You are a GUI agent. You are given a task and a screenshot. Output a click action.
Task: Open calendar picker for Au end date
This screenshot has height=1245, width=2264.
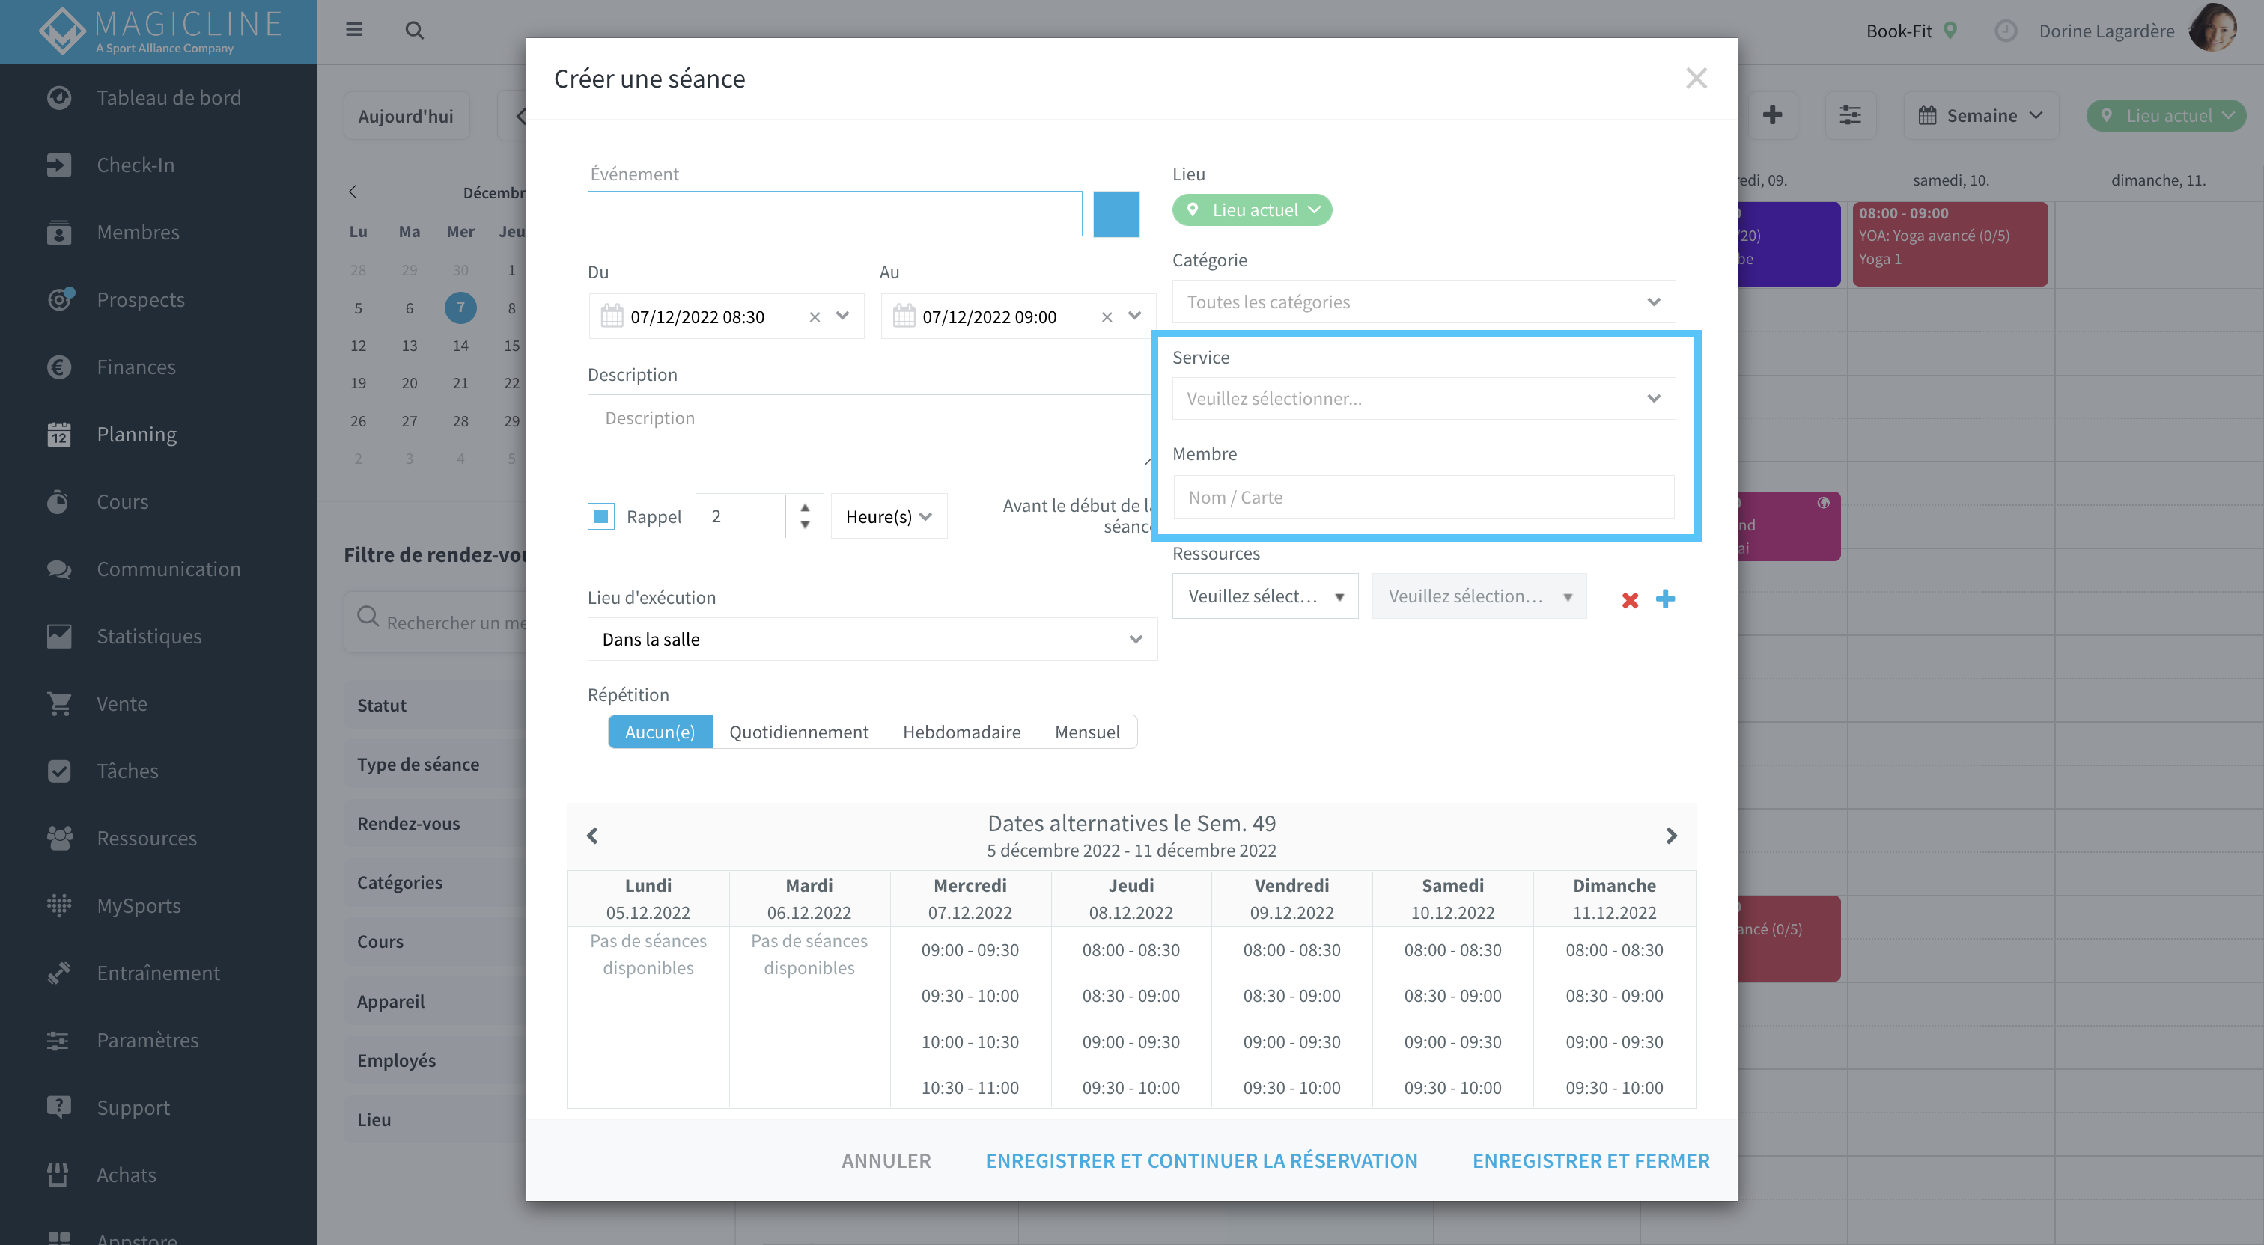904,316
